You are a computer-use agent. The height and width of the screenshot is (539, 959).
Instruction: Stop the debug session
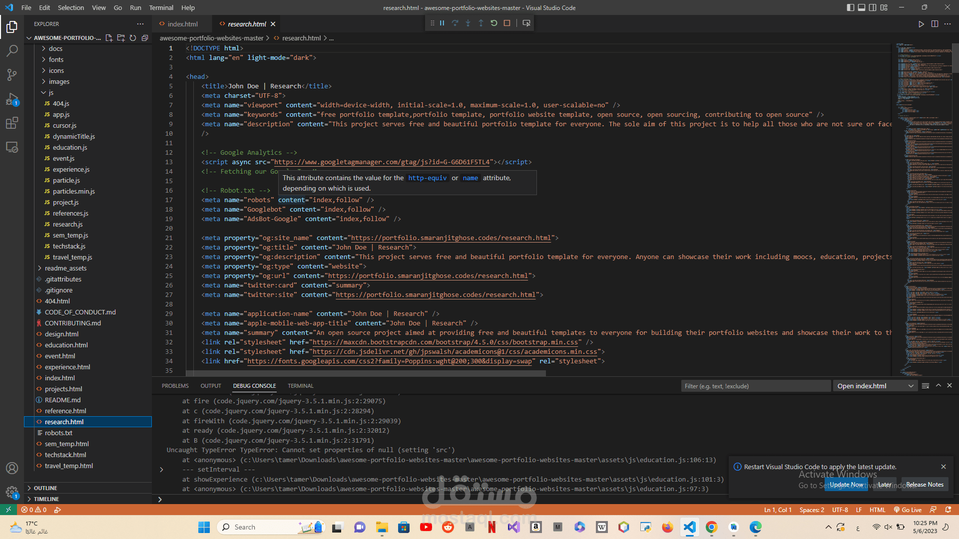coord(507,23)
